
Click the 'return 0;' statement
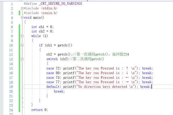click(x=40, y=110)
